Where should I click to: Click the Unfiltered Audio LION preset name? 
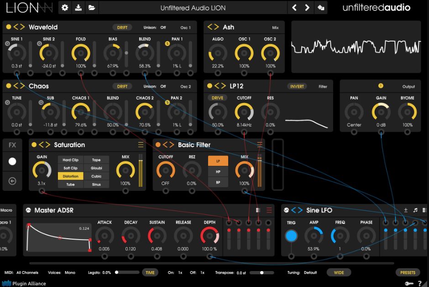pyautogui.click(x=193, y=8)
